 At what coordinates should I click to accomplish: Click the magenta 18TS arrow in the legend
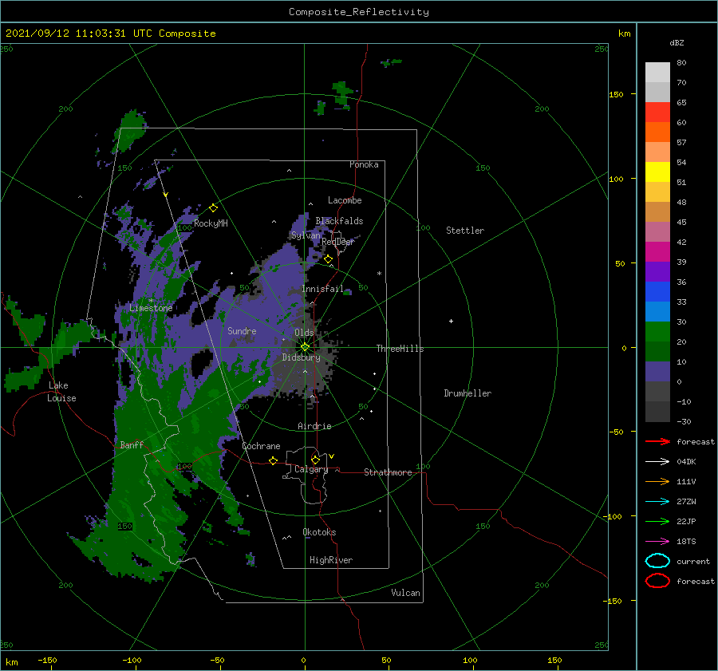click(x=657, y=542)
